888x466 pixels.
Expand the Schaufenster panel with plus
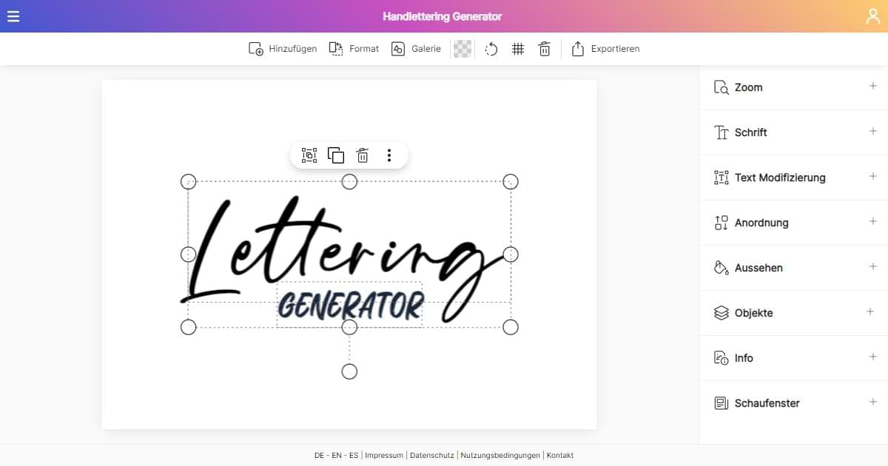point(872,402)
